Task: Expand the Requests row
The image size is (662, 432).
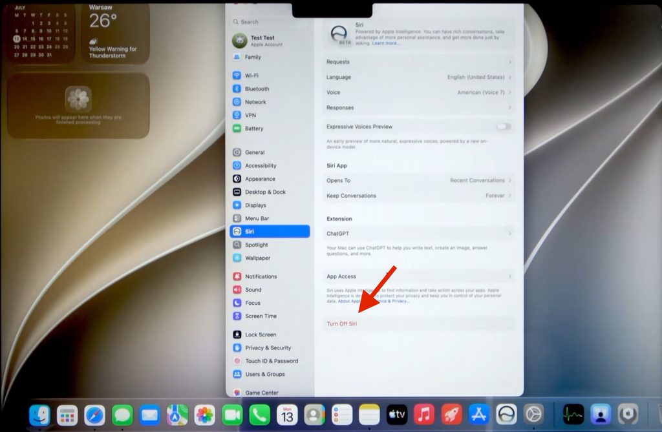Action: pos(419,61)
